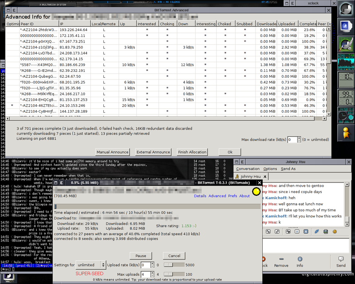Open the smiley emoticon picker
This screenshot has height=284, width=355.
coord(335,232)
